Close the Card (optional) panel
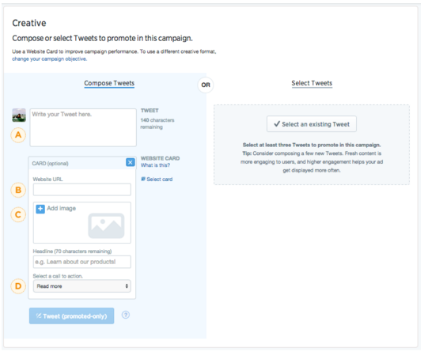This screenshot has width=428, height=363. coord(131,162)
